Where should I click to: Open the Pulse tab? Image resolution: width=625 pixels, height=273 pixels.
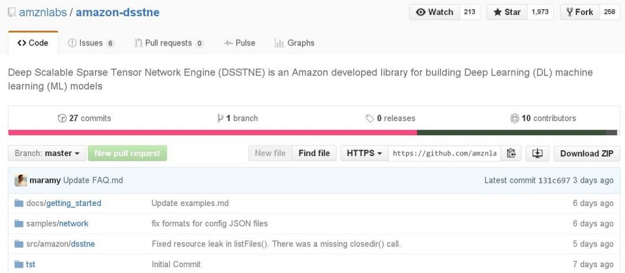click(x=240, y=43)
